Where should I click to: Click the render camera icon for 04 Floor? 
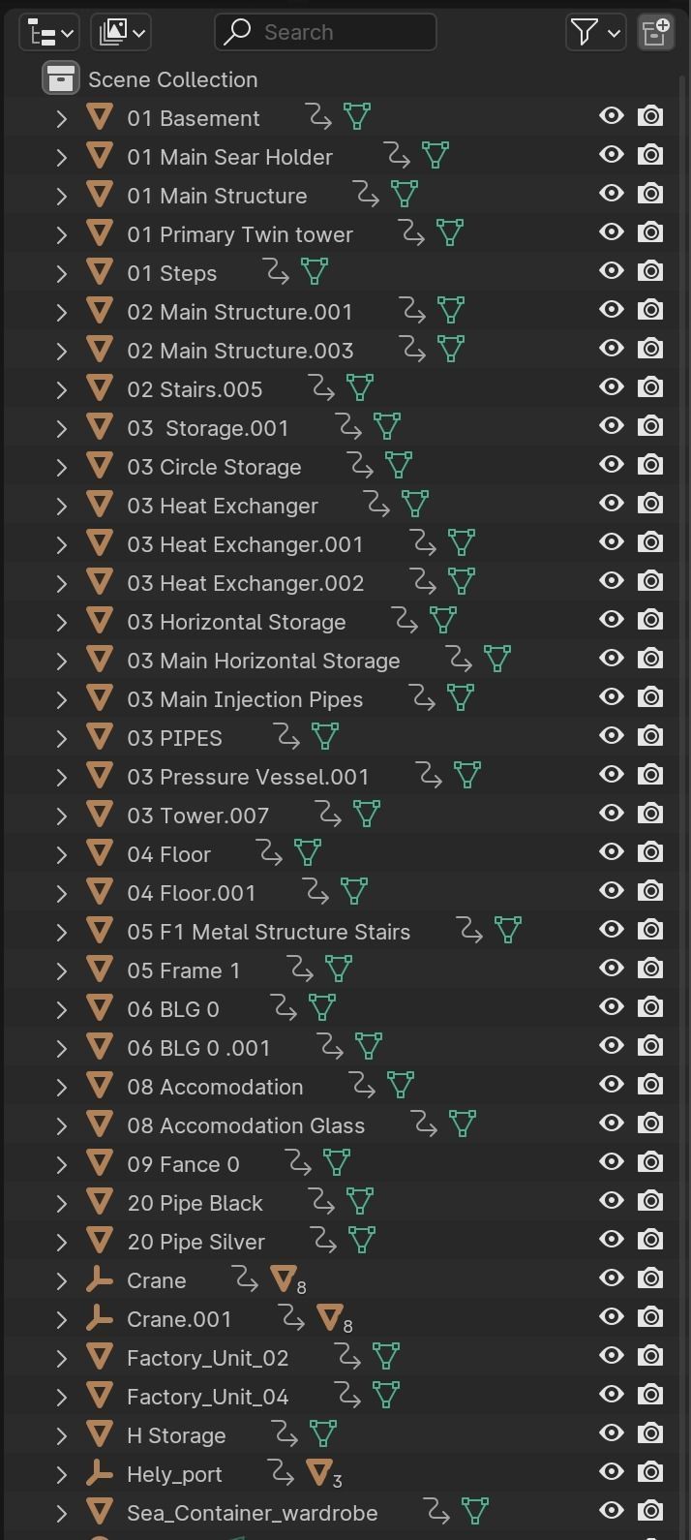(x=650, y=852)
